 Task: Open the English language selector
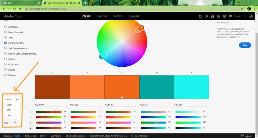(x=18, y=136)
